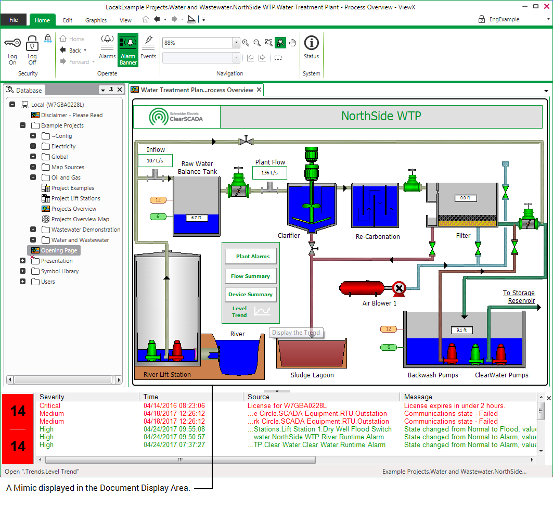Activate the Zoom In magnifier icon
Image resolution: width=553 pixels, height=508 pixels.
246,43
